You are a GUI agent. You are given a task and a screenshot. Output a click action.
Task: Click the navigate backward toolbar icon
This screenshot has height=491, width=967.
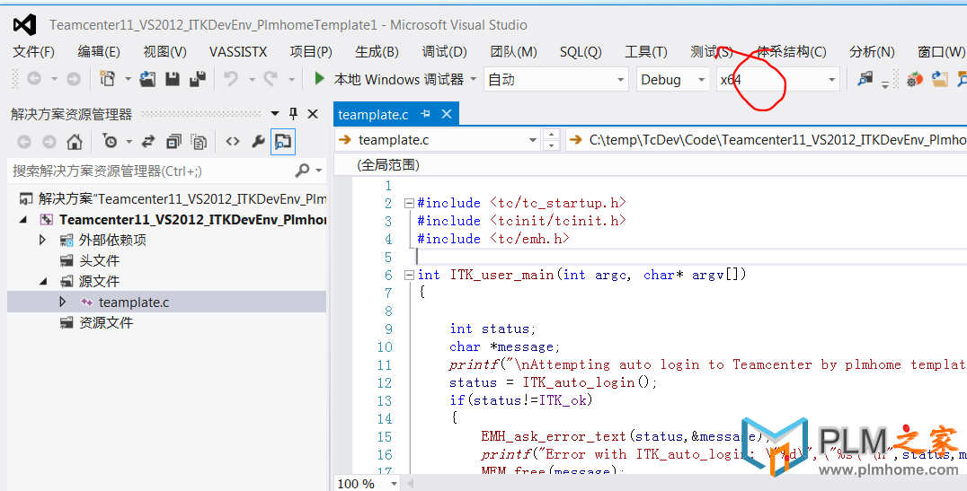(x=34, y=79)
